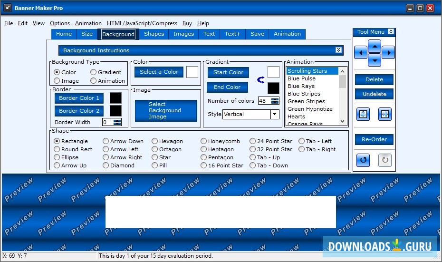Screen dimensions: 442x262
Task: Click the Start Color button
Action: tap(228, 72)
